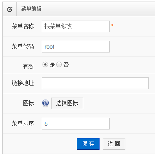Open the 选择图标 icon picker button

pos(67,103)
